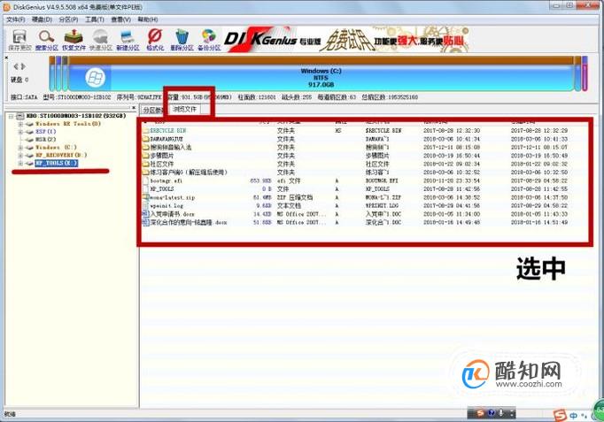Click the text file icon of wpeinit.log
Image resolution: width=604 pixels, height=422 pixels.
click(145, 206)
